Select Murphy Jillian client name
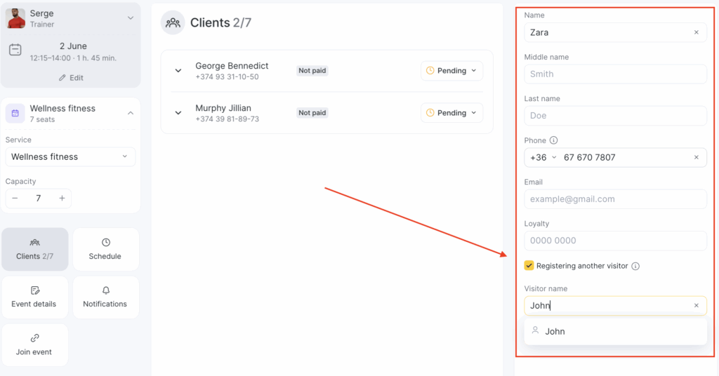Image resolution: width=719 pixels, height=376 pixels. tap(223, 108)
